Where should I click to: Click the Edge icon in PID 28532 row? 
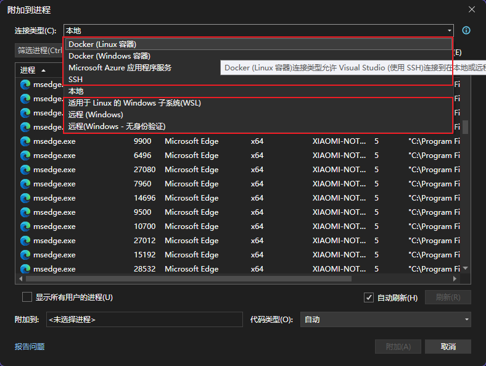(25, 269)
